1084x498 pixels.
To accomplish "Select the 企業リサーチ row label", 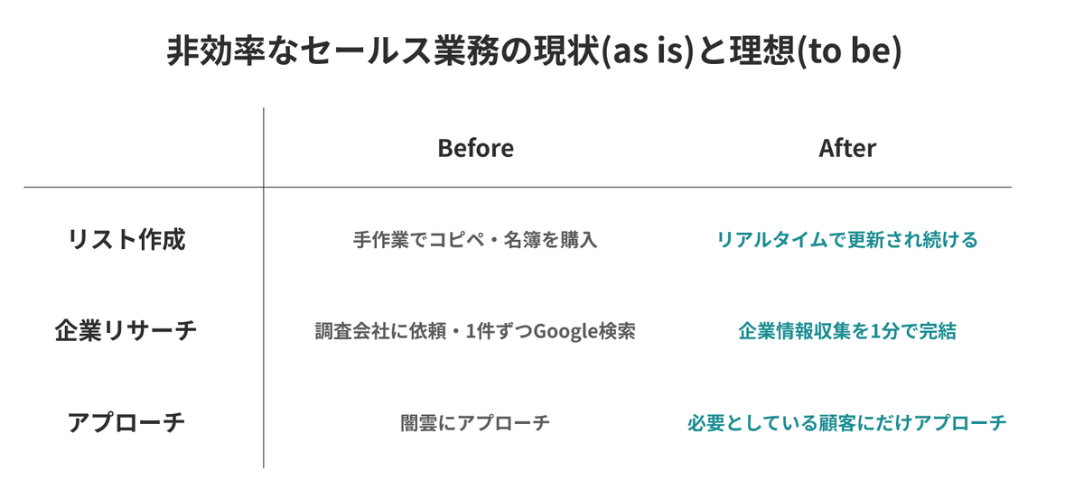I will point(126,331).
